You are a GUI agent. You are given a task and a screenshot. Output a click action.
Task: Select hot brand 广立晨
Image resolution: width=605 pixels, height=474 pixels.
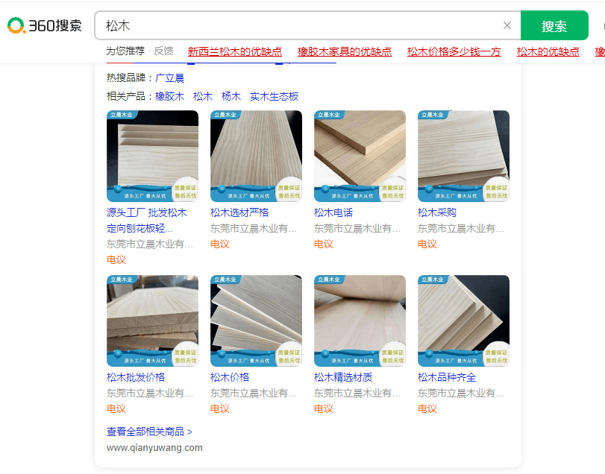170,78
